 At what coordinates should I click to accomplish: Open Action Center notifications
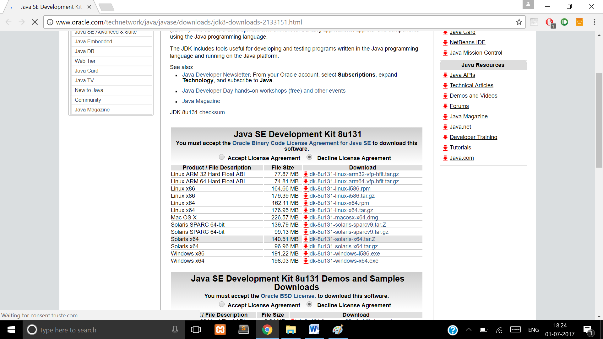[x=588, y=330]
